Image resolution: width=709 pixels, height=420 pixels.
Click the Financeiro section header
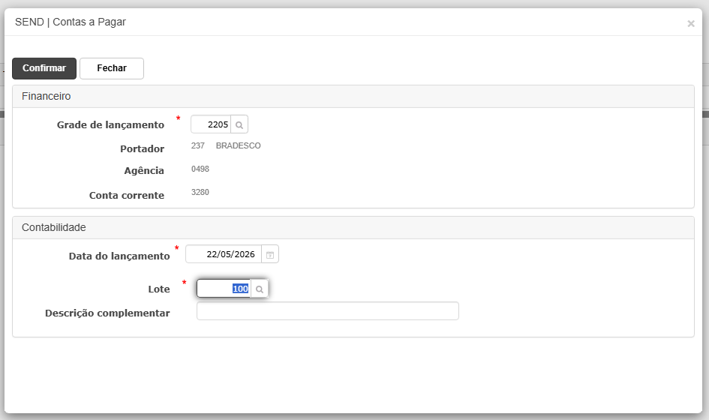353,96
